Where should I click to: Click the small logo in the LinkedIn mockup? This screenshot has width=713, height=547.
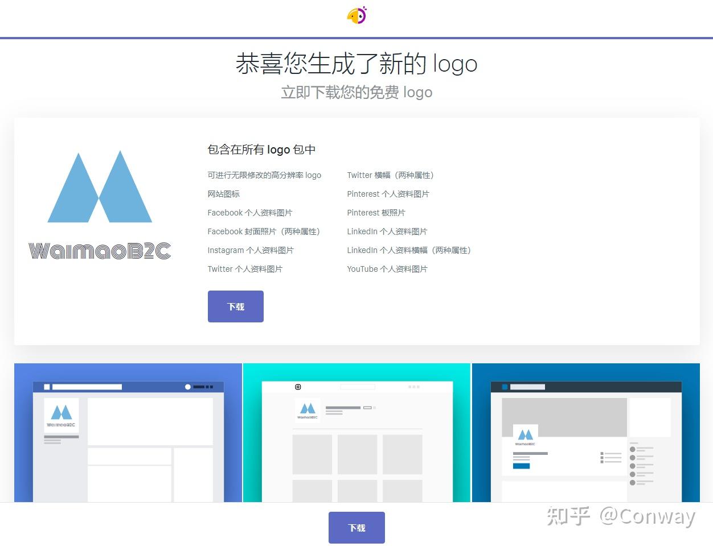(525, 437)
